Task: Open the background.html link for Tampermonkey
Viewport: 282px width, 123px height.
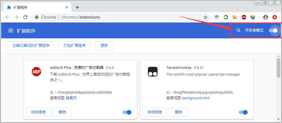Action: click(x=196, y=98)
